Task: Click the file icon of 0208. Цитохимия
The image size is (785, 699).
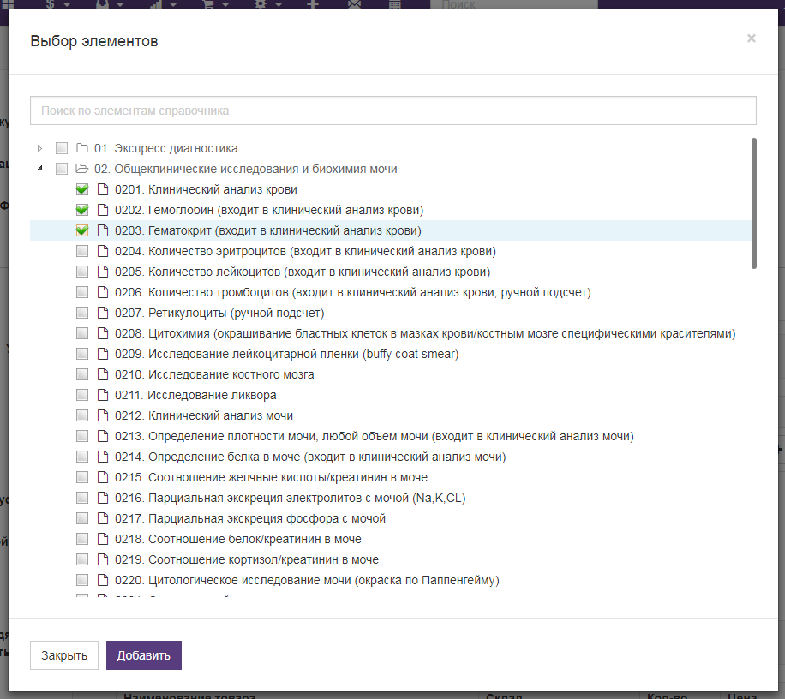Action: [103, 332]
